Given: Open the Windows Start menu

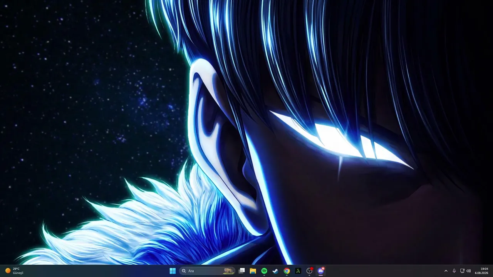Looking at the screenshot, I should pos(173,271).
